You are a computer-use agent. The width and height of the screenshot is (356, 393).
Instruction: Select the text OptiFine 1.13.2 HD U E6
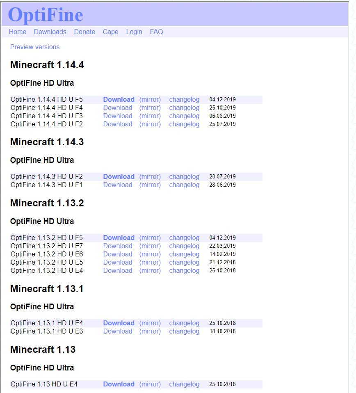coord(47,254)
